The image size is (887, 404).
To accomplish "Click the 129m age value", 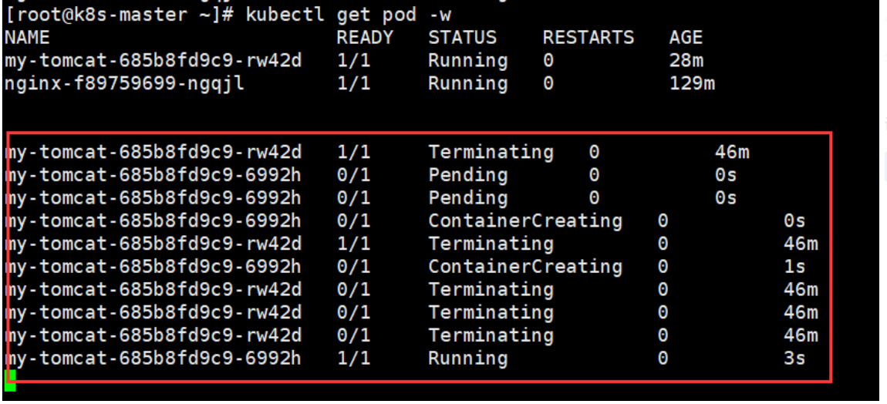I will (692, 84).
